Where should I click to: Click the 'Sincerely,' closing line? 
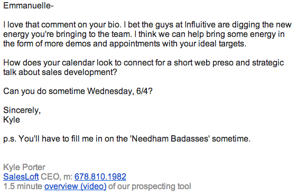coord(22,110)
